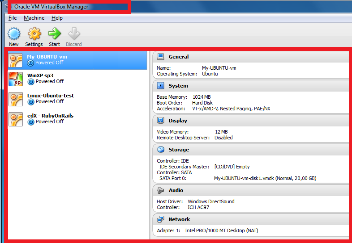Click the Name value My-UBUNTU-vm in General
Screen dimensions: 352x243
pyautogui.click(x=219, y=68)
